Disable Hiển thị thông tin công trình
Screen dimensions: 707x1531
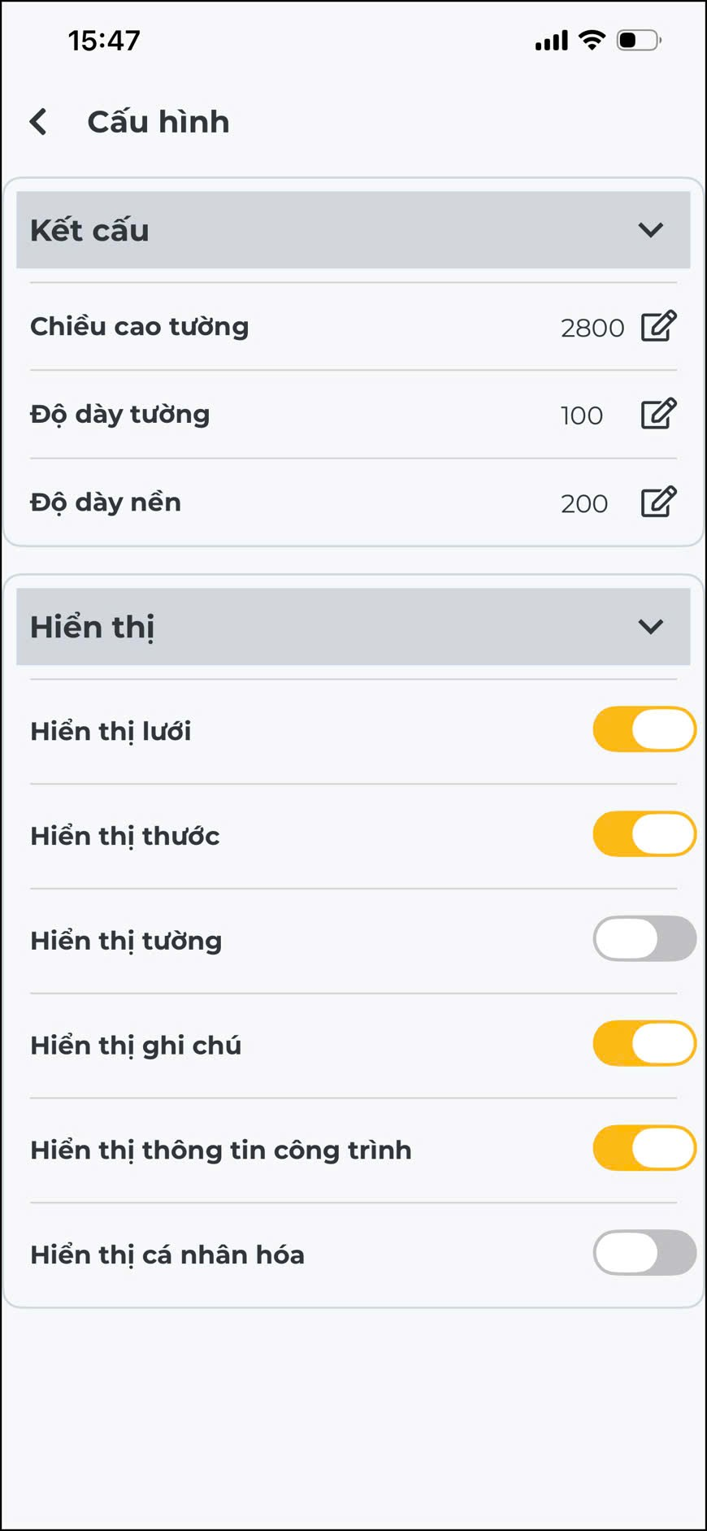(x=644, y=1148)
